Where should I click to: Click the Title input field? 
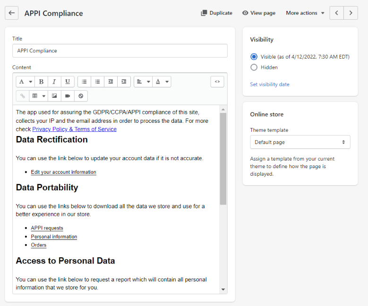120,51
